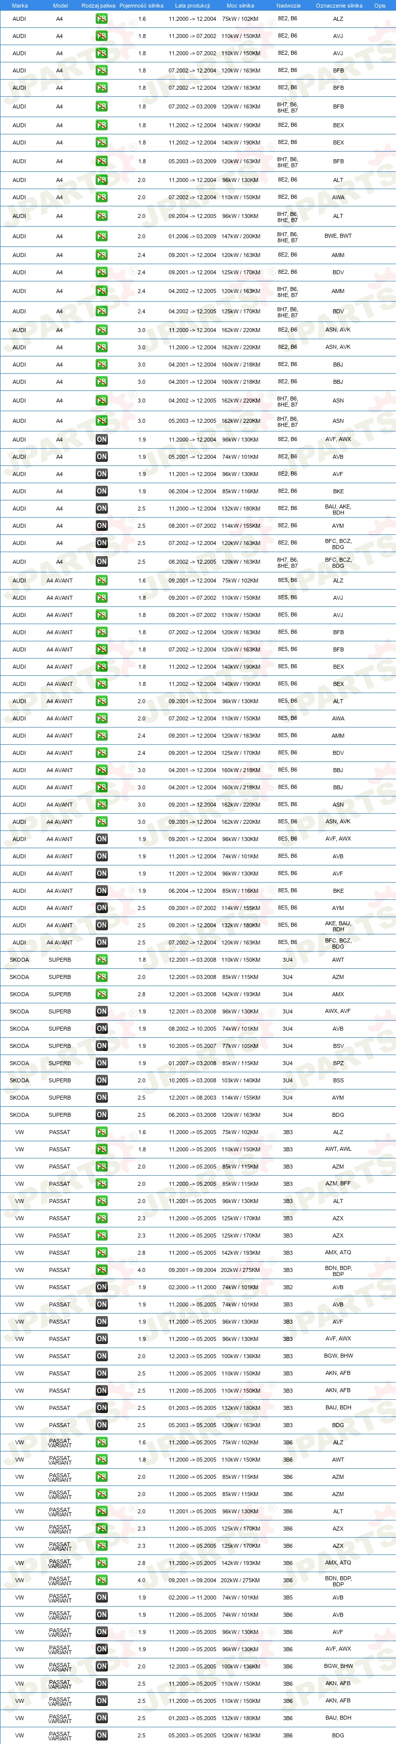Click petrol icon in SKODA SUPERB 2.8 AMX row
This screenshot has height=1744, width=396.
tap(101, 995)
